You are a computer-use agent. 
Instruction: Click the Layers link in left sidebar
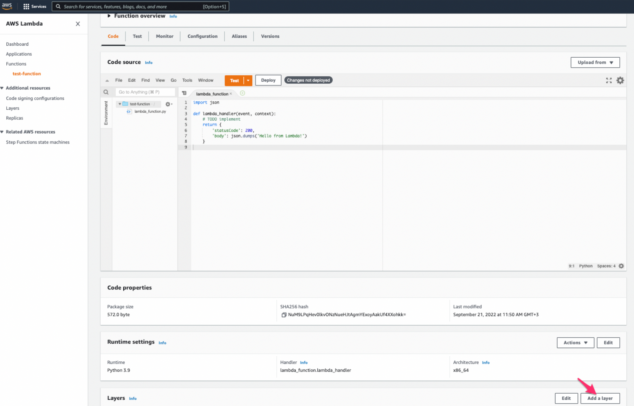[12, 108]
